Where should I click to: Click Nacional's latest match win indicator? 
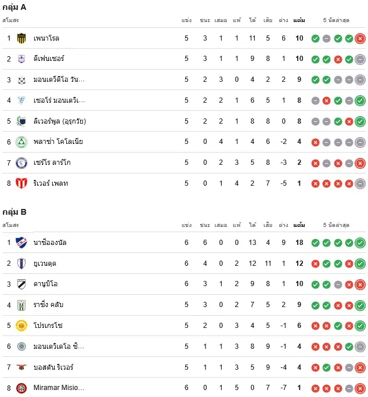(360, 243)
